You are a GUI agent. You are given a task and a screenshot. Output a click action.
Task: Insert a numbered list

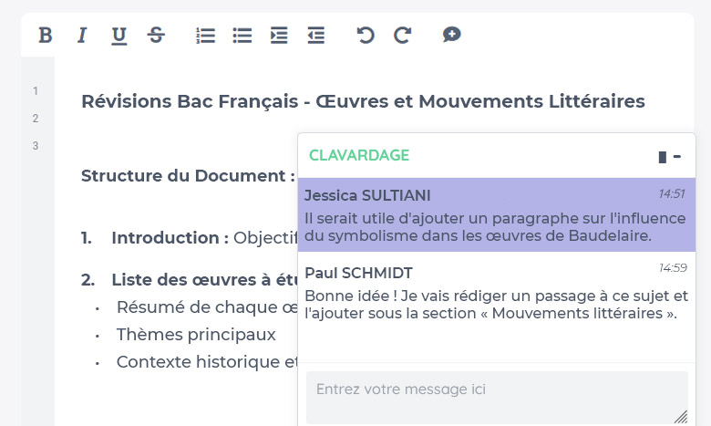click(x=205, y=36)
